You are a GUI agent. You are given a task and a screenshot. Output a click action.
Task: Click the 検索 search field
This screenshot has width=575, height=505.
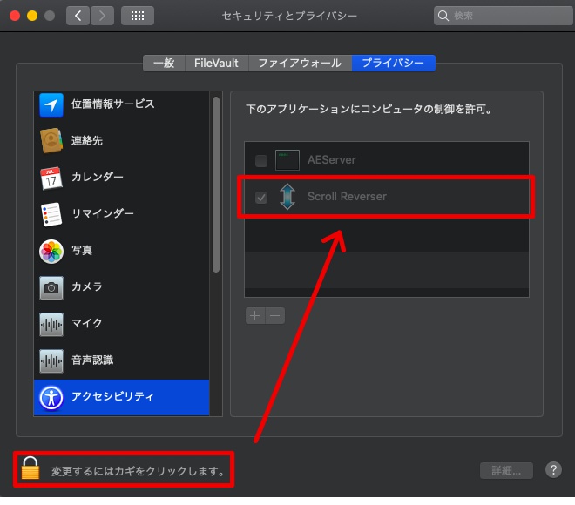(503, 16)
